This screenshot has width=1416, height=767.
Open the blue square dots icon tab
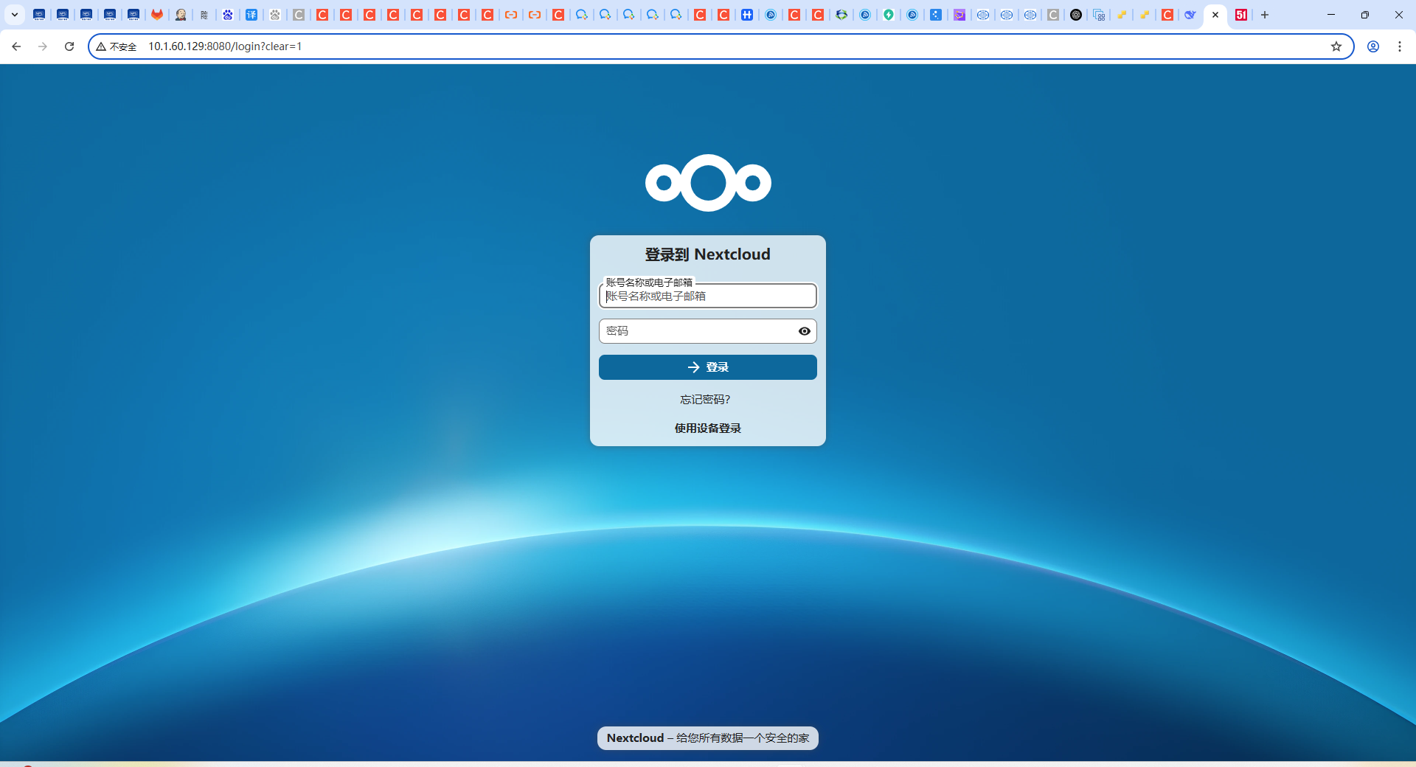pyautogui.click(x=936, y=15)
